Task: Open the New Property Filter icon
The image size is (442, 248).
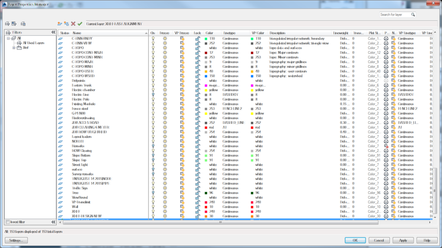Action: [x=7, y=23]
